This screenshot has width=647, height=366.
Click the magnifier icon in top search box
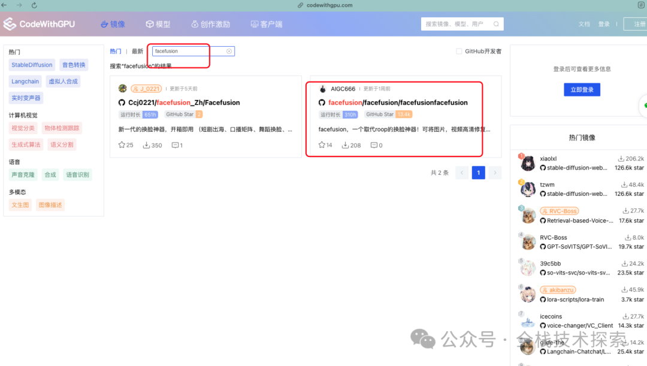pyautogui.click(x=496, y=24)
